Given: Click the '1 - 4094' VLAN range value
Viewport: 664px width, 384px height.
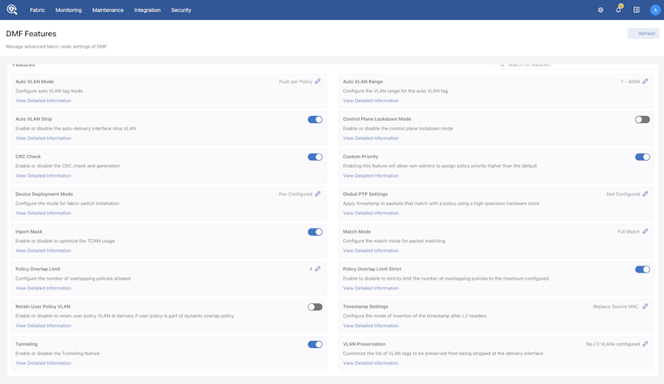Looking at the screenshot, I should point(630,81).
